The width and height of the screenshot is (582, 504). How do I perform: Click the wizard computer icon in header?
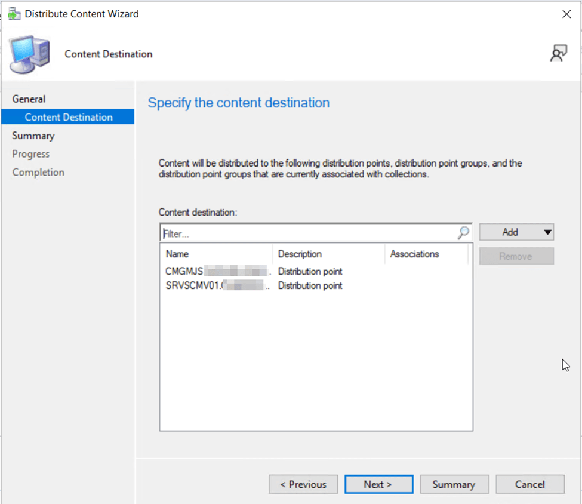[x=30, y=54]
